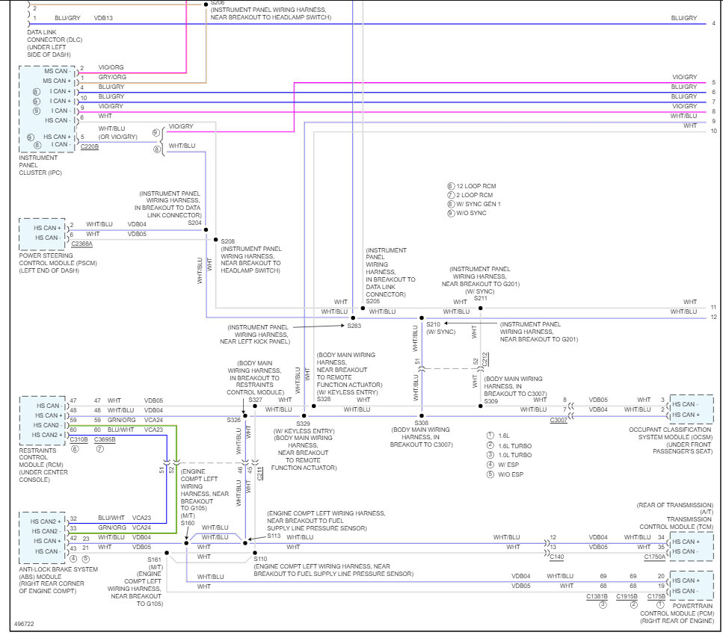The height and width of the screenshot is (635, 723).
Task: Select the MS CAN - pin label
Action: click(57, 71)
